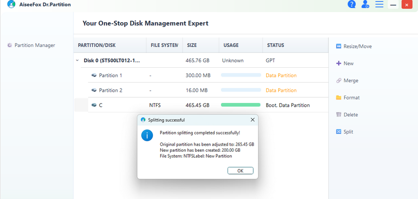Click Partition 1's Data Partition status
Viewport: 418px width, 199px height.
281,76
